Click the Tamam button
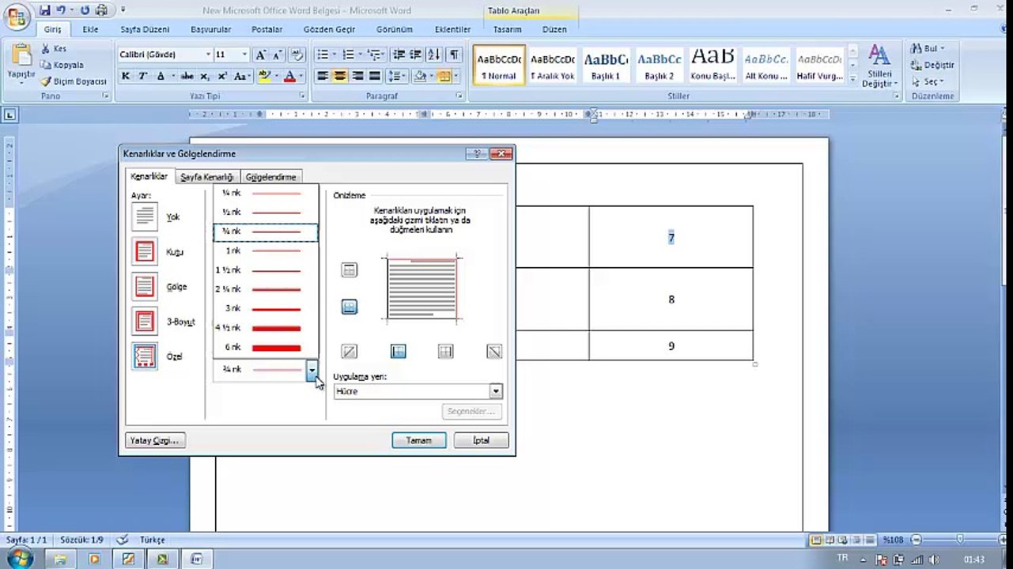 point(419,440)
